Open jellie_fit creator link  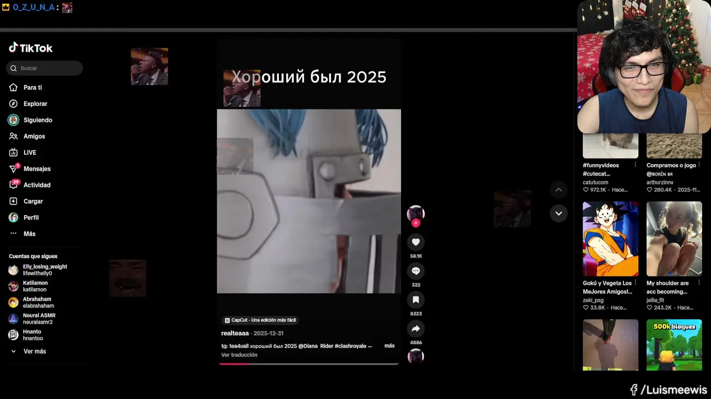pos(655,300)
